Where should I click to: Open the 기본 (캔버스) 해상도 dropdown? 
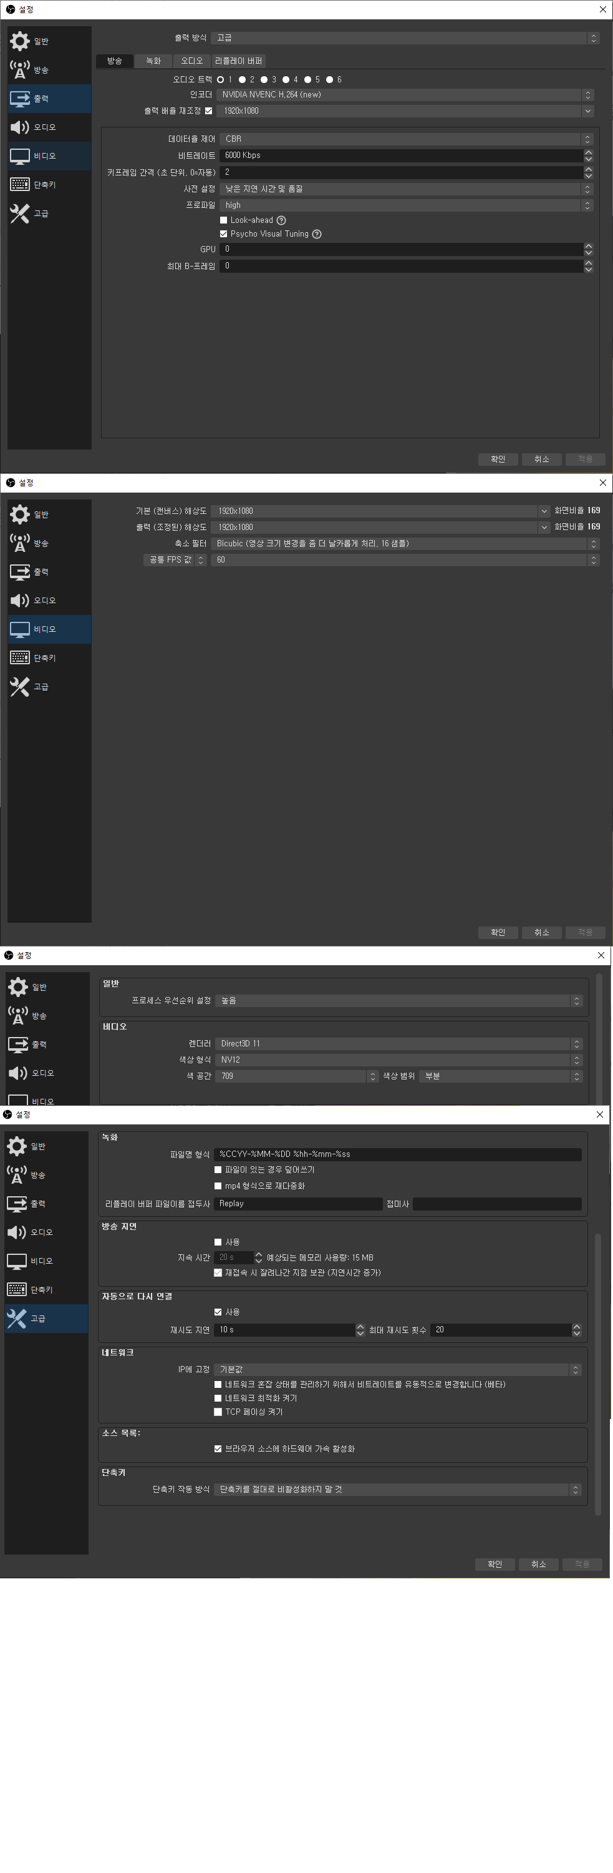[x=381, y=511]
